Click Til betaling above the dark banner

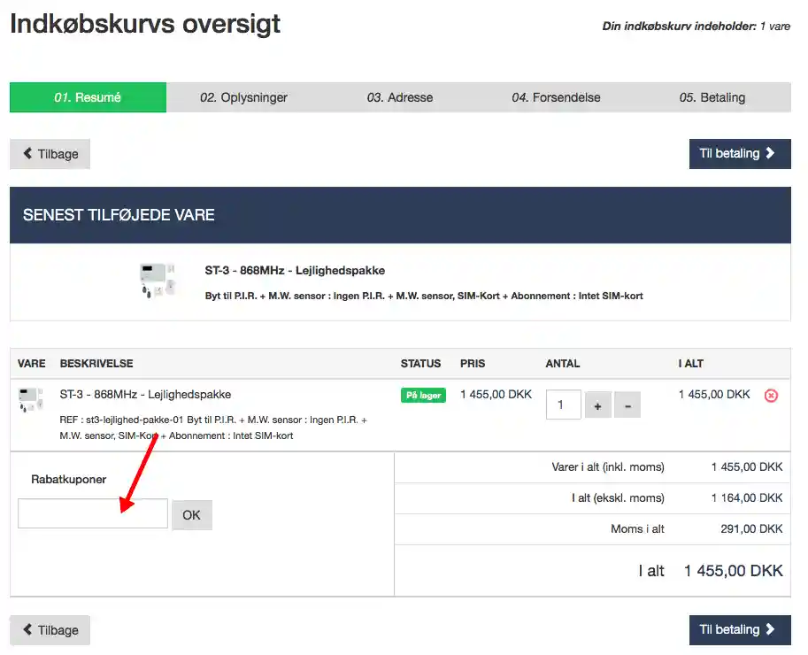click(739, 153)
